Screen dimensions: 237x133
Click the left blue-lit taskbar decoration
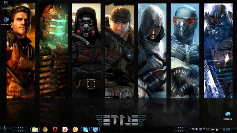[20, 129]
